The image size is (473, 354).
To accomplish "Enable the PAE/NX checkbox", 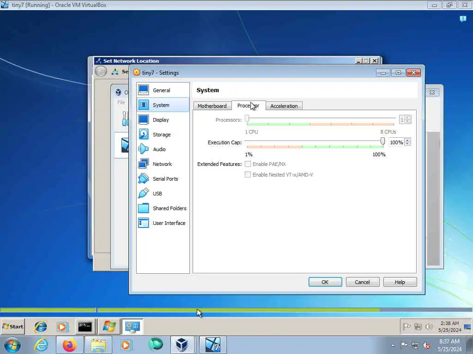I will tap(248, 164).
